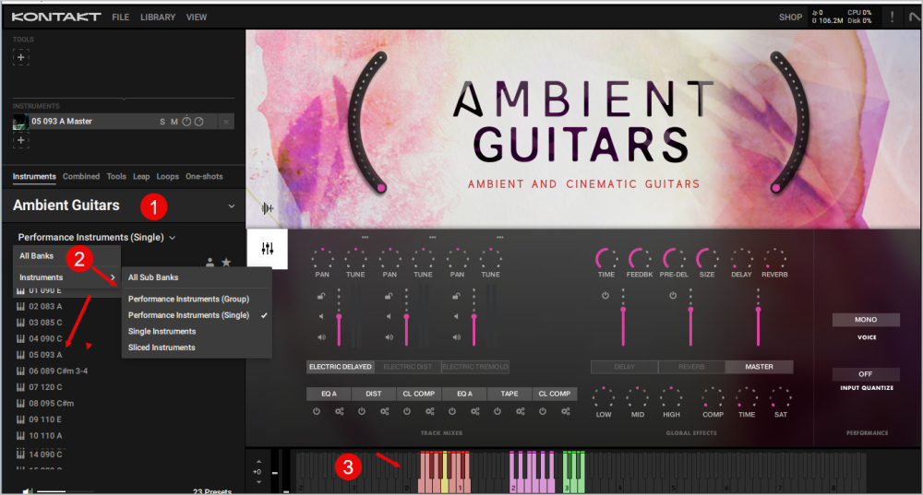
Task: Open the LIBRARY menu
Action: coord(158,17)
